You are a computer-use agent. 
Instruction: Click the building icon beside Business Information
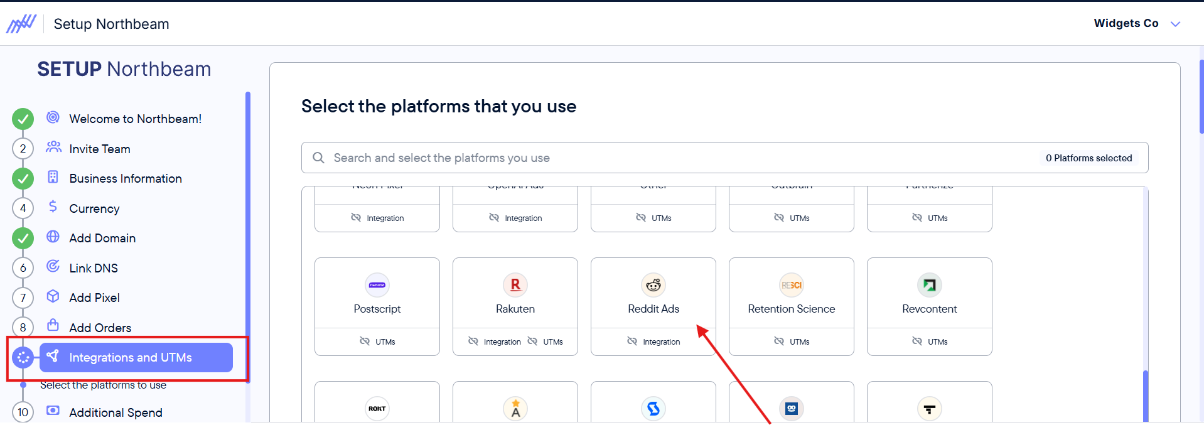pos(53,177)
